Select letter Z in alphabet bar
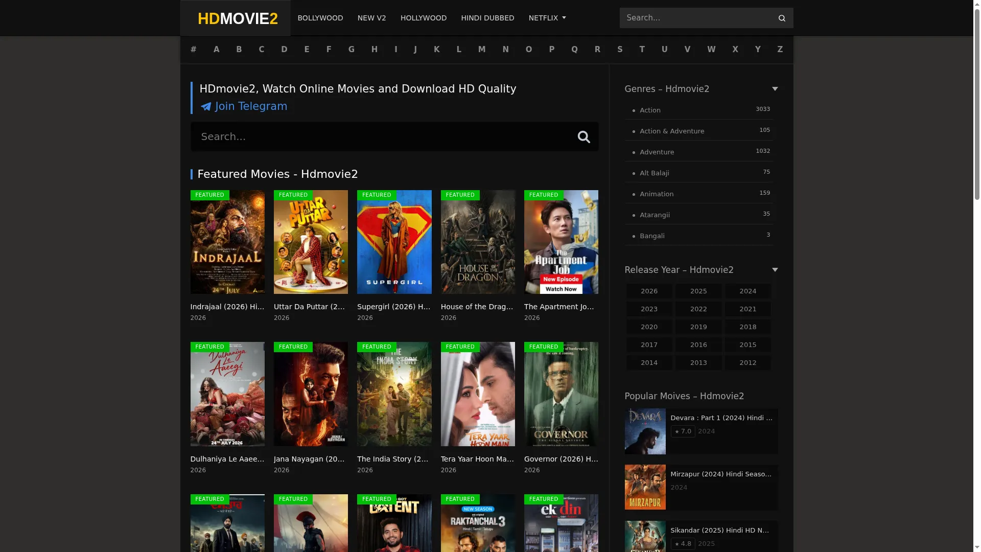The height and width of the screenshot is (552, 981). 780,50
